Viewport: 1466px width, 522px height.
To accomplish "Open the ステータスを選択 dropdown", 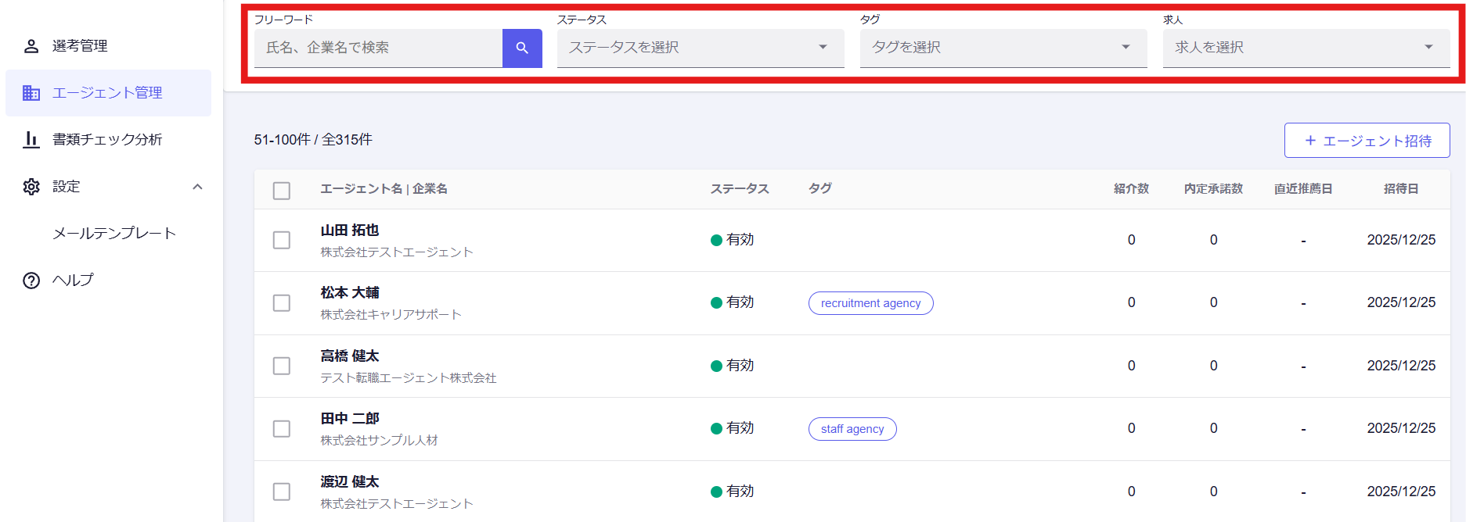I will click(700, 48).
